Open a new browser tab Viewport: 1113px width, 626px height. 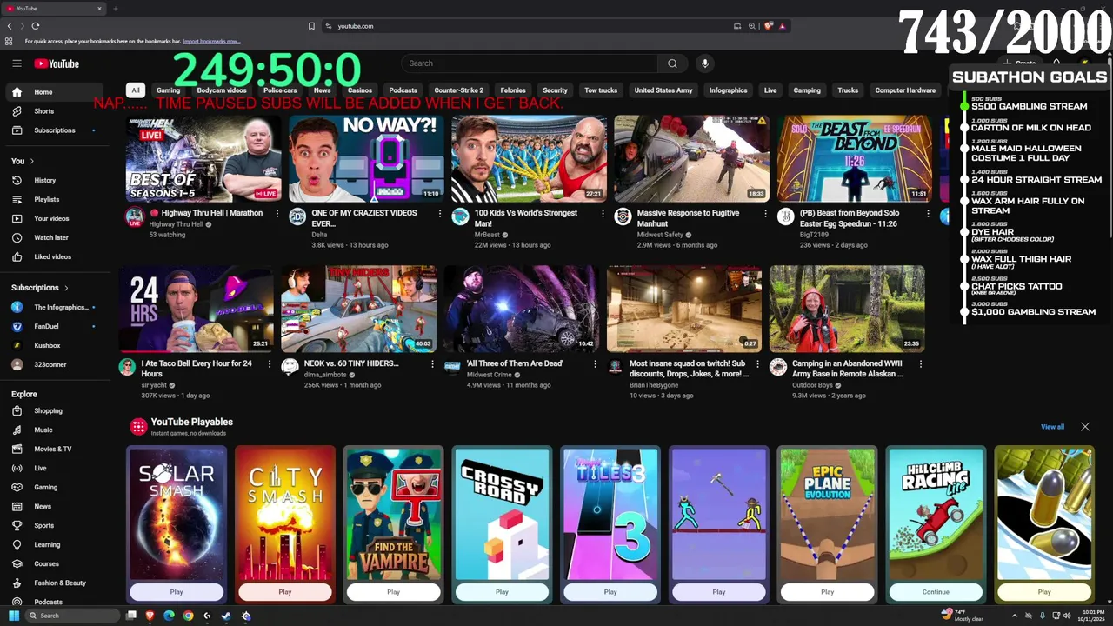115,9
